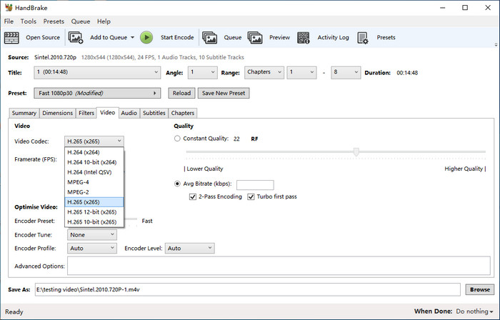Uncheck 2-Pass Encoding checkbox
The width and height of the screenshot is (500, 320).
[x=193, y=196]
